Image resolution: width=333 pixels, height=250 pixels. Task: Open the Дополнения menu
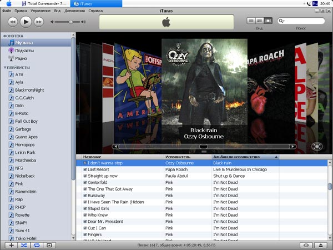(x=74, y=11)
